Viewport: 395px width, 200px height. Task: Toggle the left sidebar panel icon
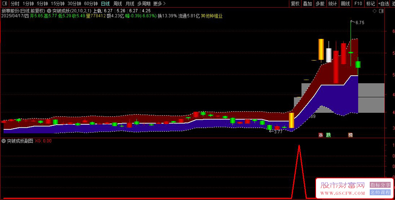(4, 4)
